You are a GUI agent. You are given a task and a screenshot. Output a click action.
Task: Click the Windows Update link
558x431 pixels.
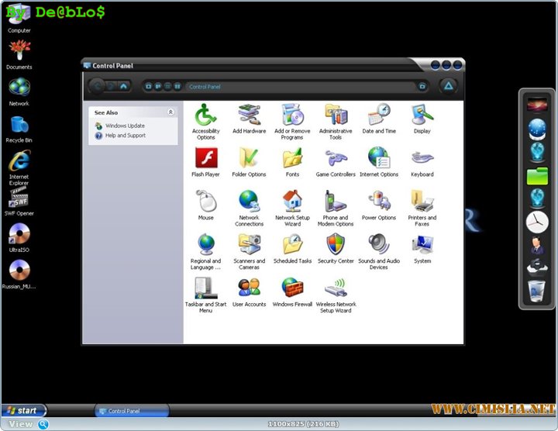[x=125, y=126]
